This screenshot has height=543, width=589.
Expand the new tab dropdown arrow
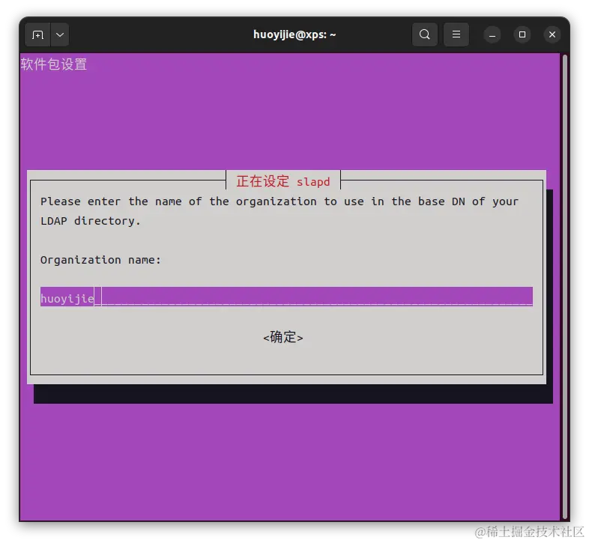coord(60,35)
